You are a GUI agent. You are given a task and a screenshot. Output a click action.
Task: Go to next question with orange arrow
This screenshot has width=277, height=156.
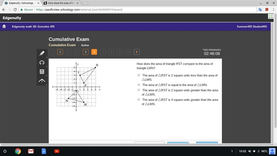click(x=136, y=52)
